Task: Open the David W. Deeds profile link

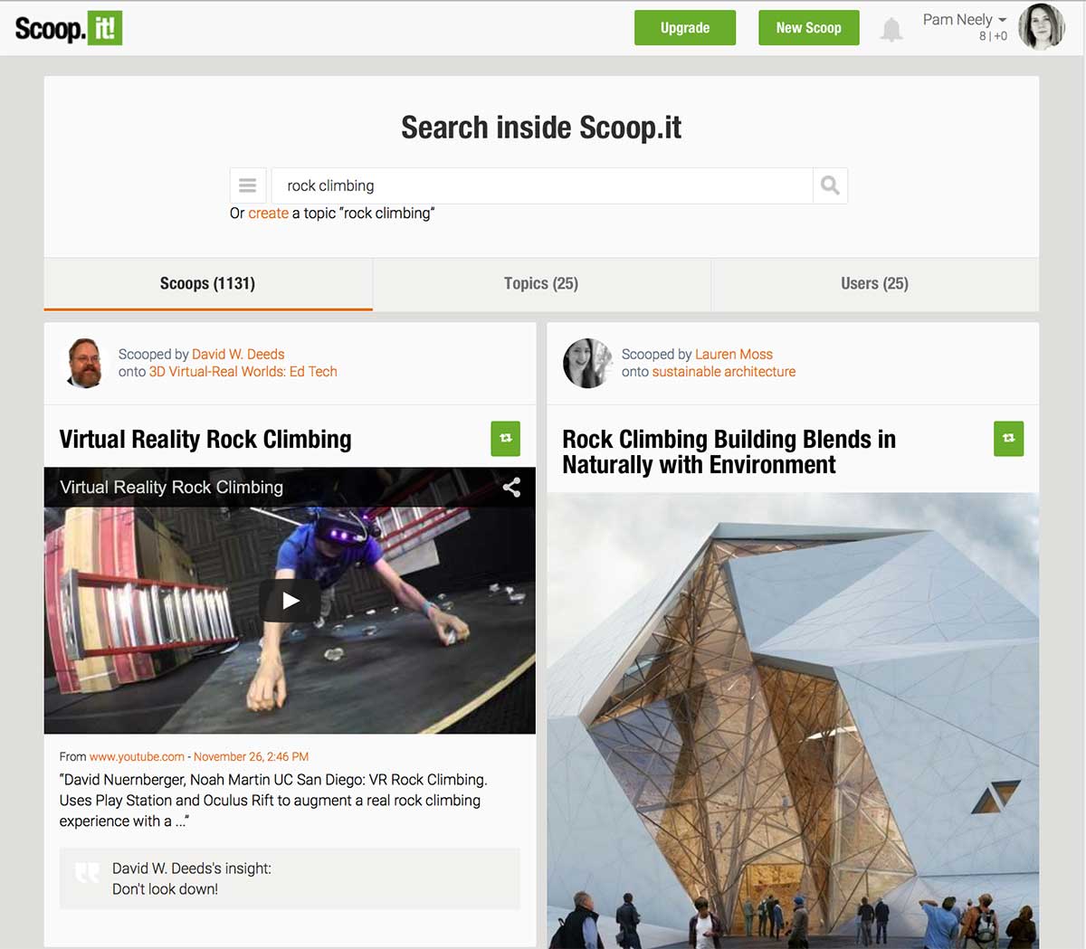Action: [238, 355]
